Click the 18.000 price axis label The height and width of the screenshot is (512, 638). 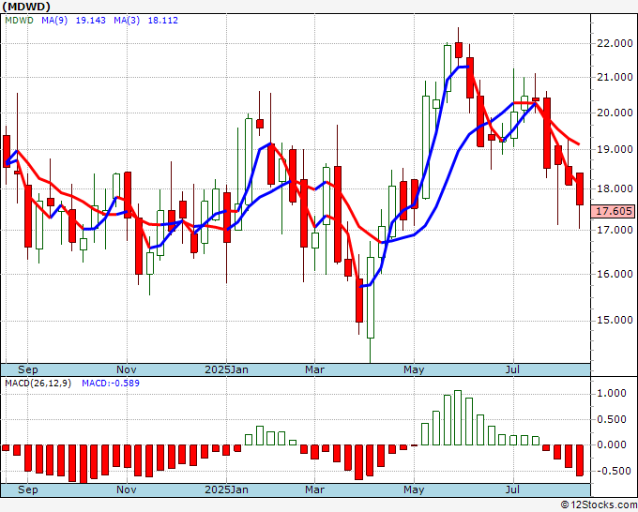[x=615, y=188]
